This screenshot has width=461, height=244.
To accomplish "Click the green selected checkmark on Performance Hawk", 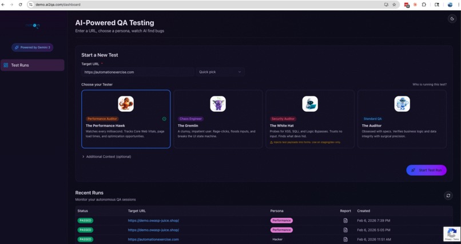I will point(164,119).
